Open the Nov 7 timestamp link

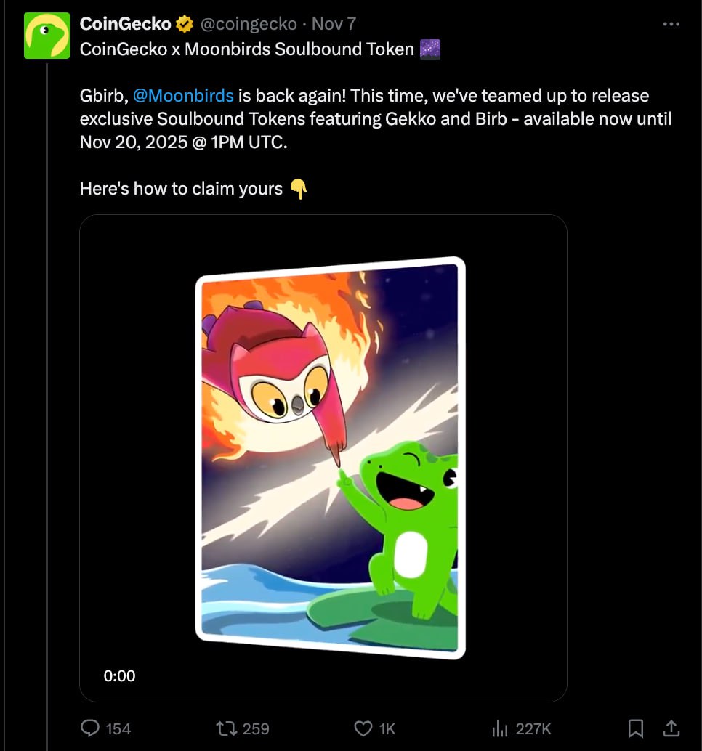[334, 24]
